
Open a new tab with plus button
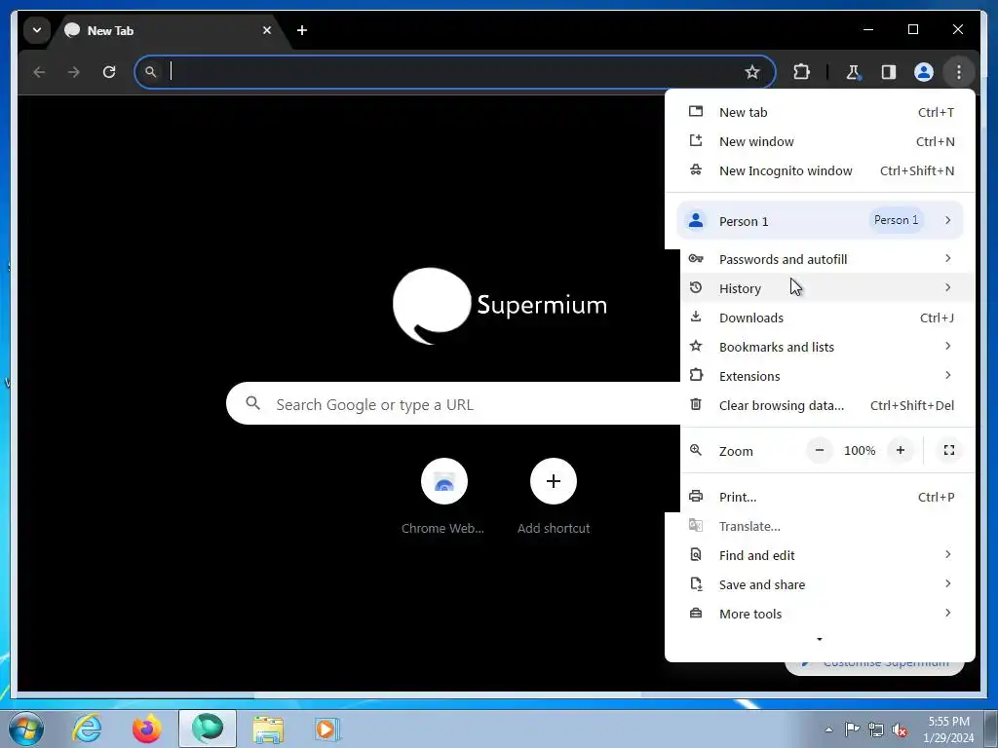pyautogui.click(x=302, y=30)
